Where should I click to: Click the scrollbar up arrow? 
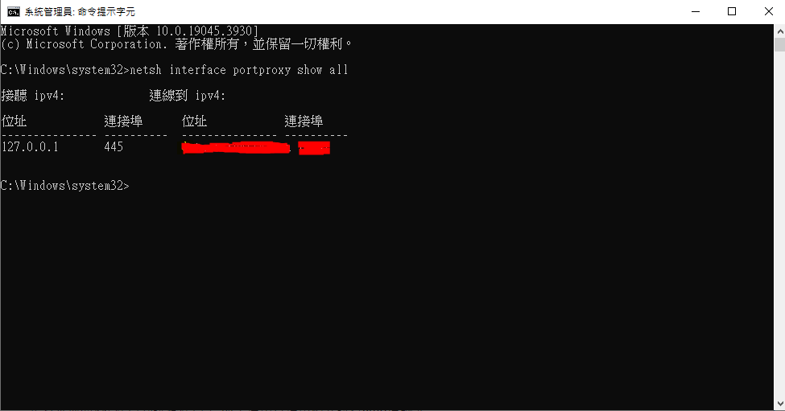pyautogui.click(x=779, y=31)
